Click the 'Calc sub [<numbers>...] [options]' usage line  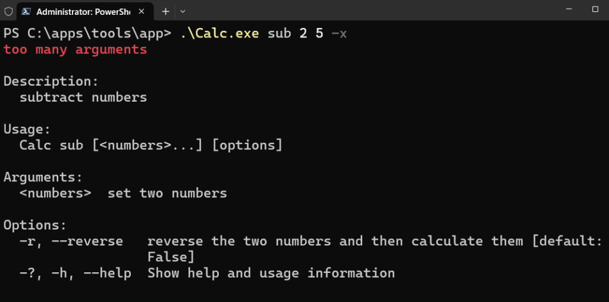click(x=150, y=145)
